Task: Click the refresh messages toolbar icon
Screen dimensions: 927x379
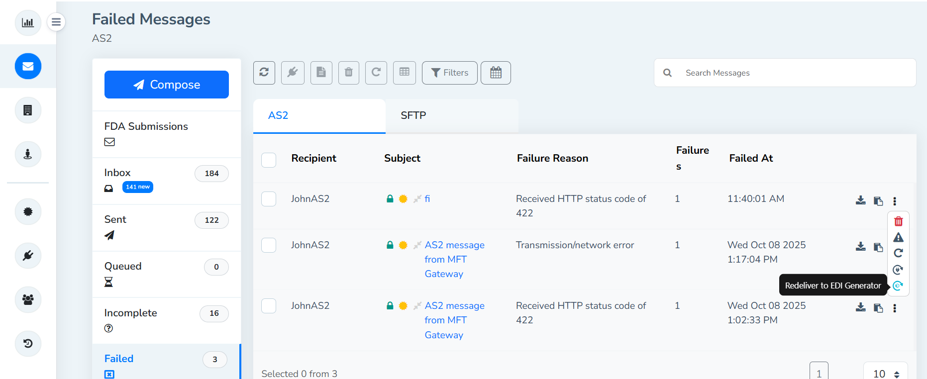Action: click(264, 73)
